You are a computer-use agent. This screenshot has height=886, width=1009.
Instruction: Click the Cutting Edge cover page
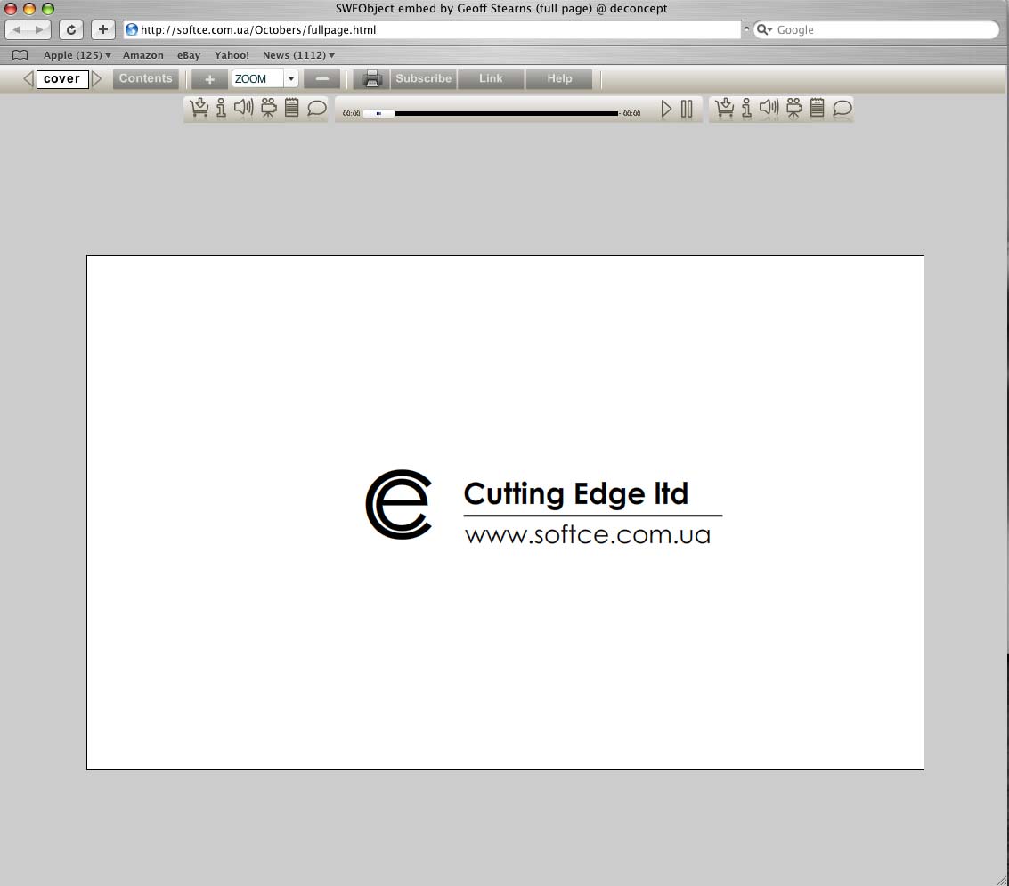click(505, 512)
